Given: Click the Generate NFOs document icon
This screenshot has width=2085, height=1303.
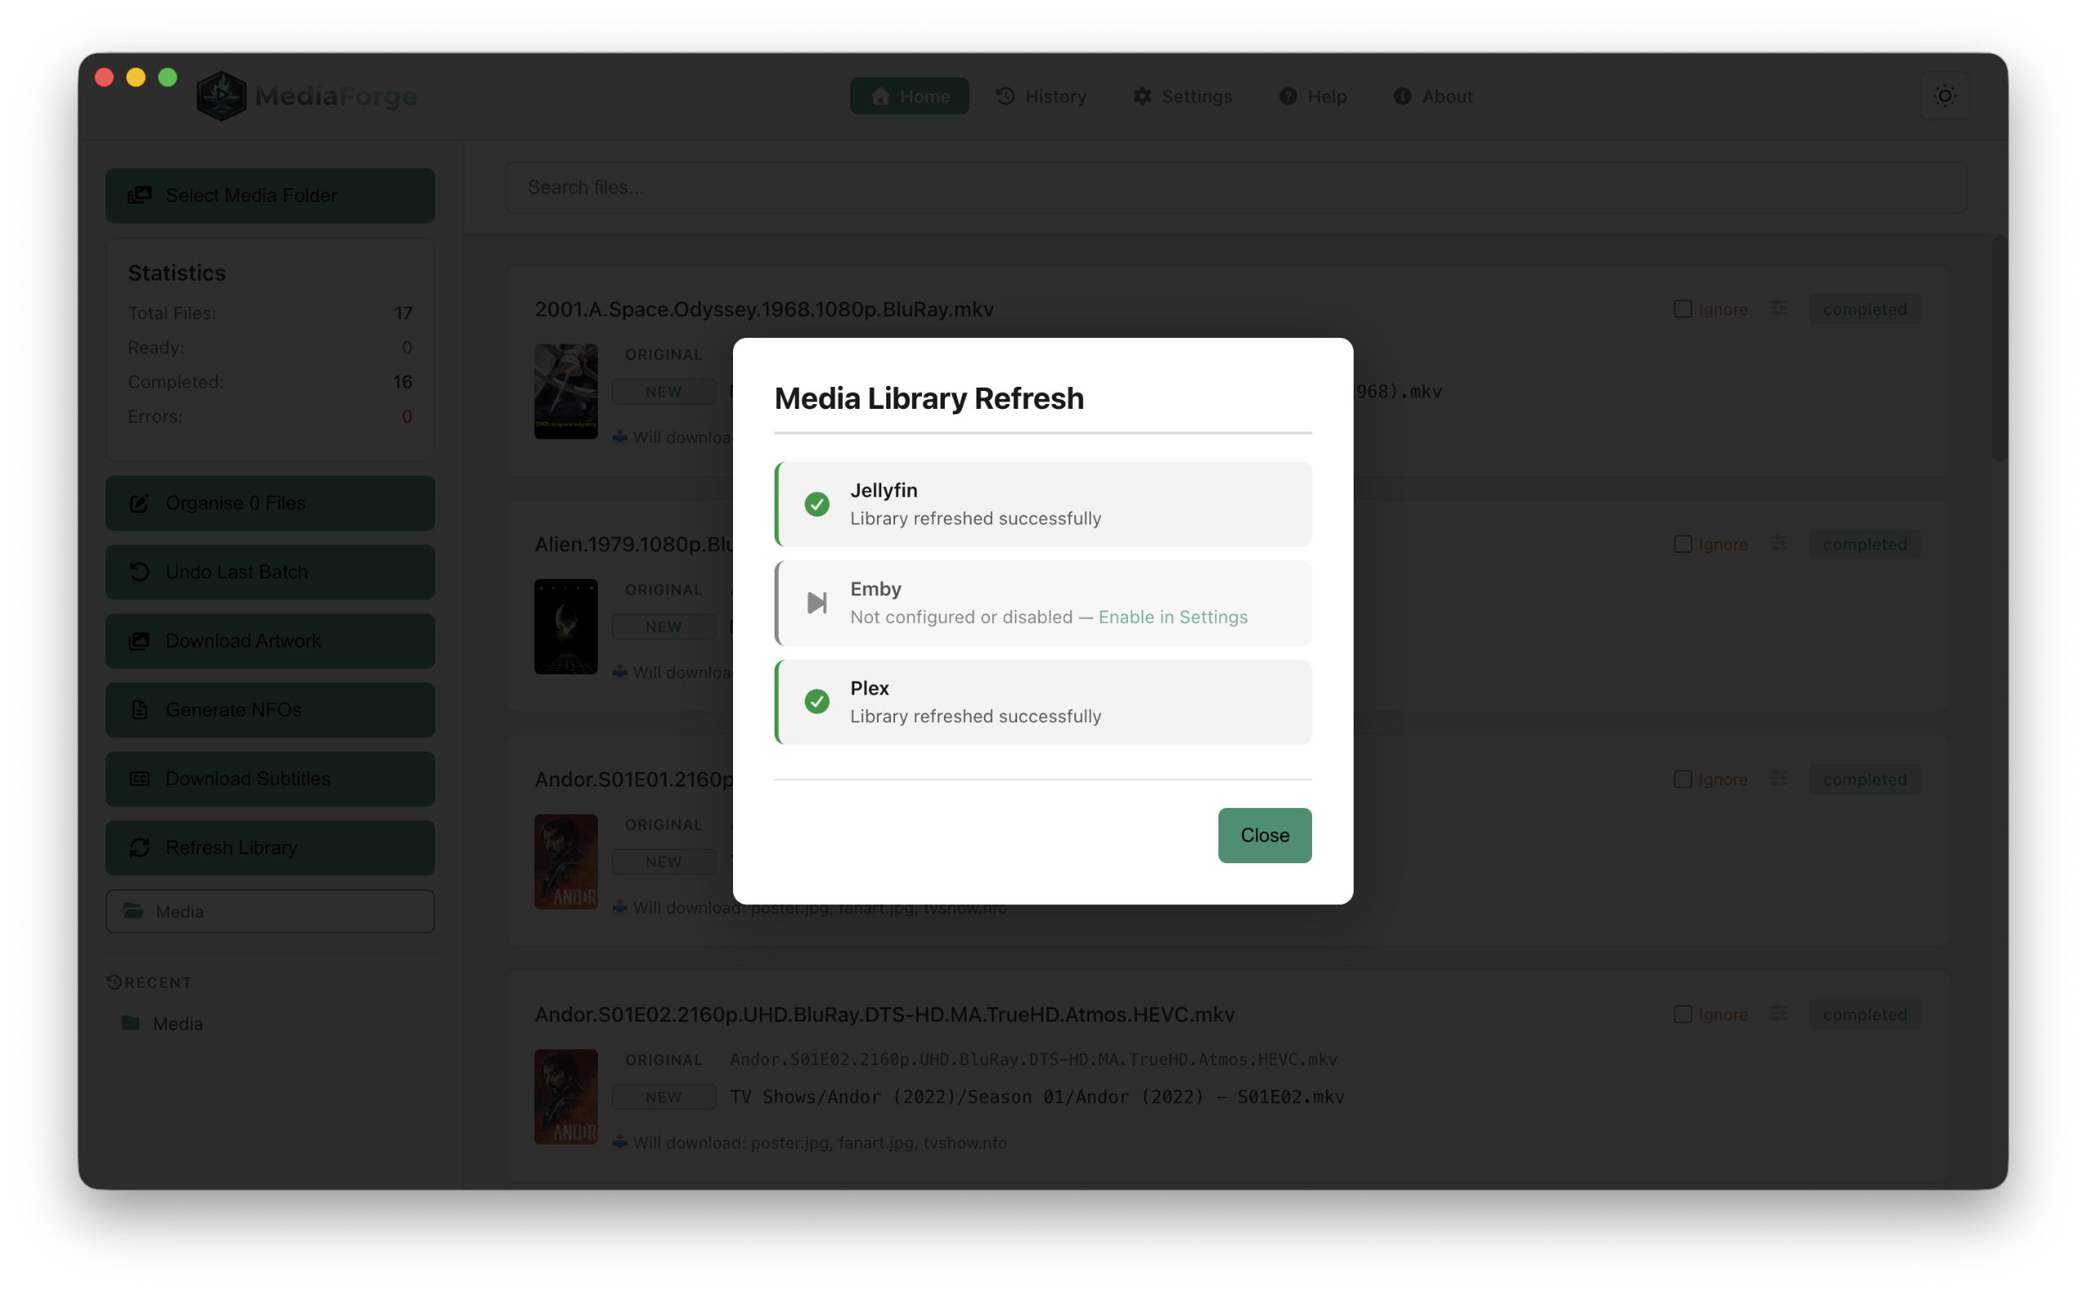Looking at the screenshot, I should tap(139, 709).
